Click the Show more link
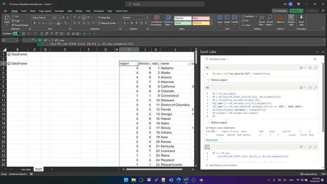The image size is (327, 184). click(212, 140)
